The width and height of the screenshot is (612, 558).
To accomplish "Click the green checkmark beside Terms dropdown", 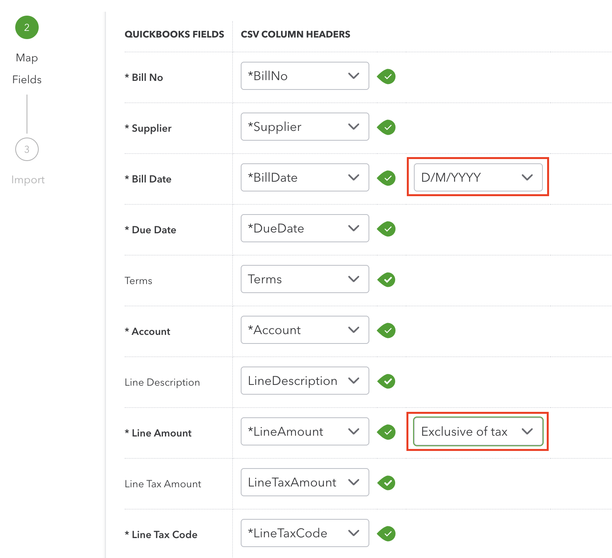I will click(x=387, y=280).
